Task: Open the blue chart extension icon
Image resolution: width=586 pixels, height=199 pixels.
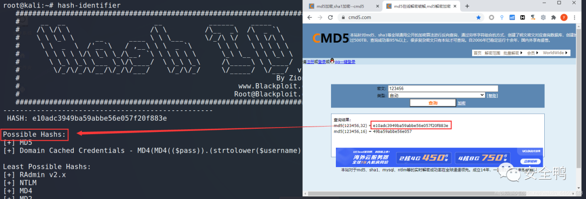Action: (x=512, y=17)
